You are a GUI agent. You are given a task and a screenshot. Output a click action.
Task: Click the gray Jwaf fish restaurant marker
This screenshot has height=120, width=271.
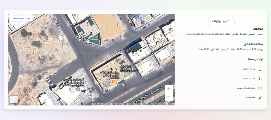pos(125,75)
